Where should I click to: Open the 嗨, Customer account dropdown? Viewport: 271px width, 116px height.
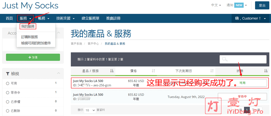pos(250,18)
